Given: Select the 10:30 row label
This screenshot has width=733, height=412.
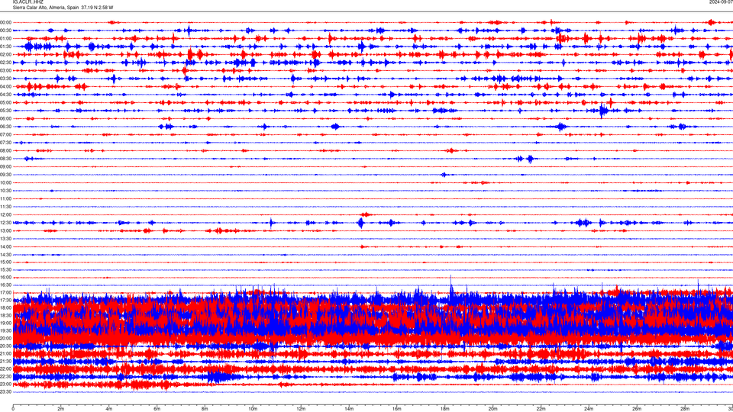Looking at the screenshot, I should pos(5,191).
